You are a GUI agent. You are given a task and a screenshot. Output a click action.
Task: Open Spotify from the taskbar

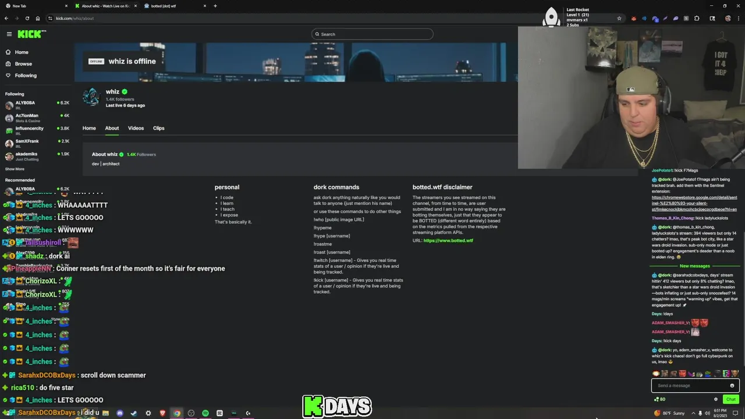coord(205,413)
